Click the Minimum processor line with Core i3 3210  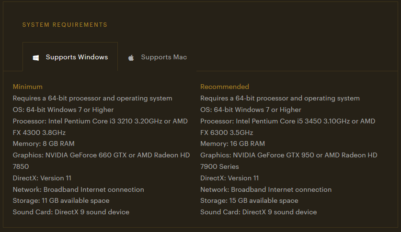pos(100,121)
